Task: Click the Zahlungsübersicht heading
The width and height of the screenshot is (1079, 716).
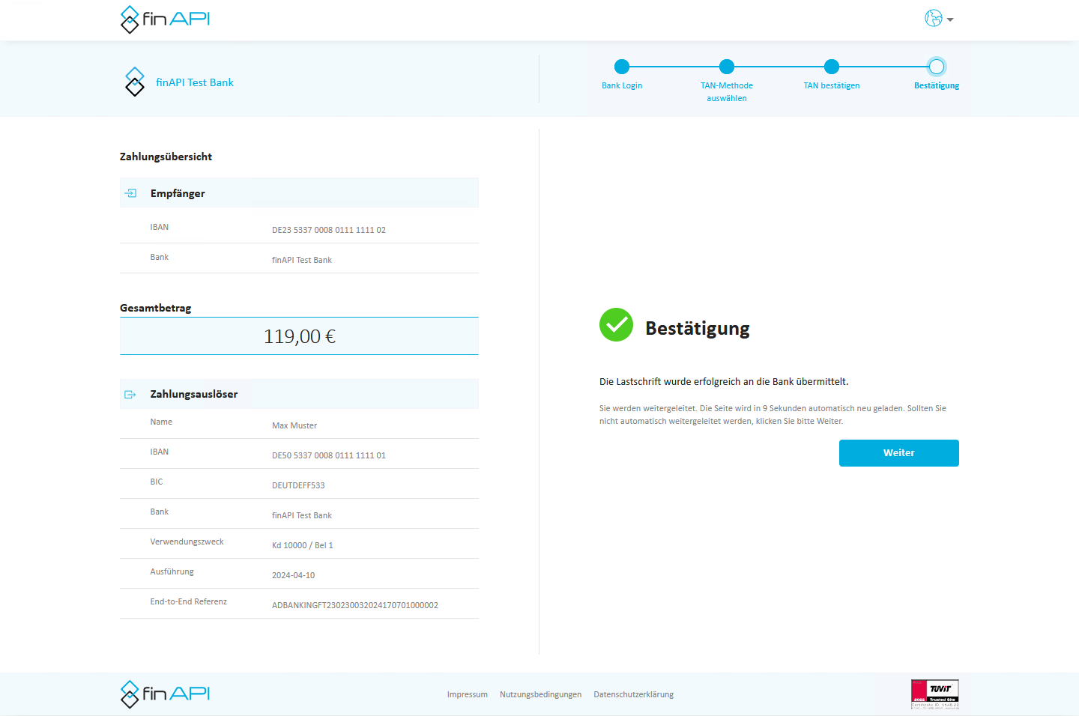Action: [166, 157]
